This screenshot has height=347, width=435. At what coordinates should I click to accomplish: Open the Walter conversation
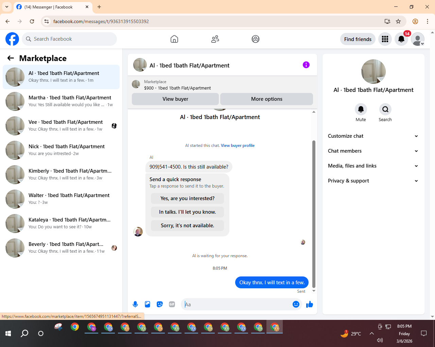pos(61,199)
